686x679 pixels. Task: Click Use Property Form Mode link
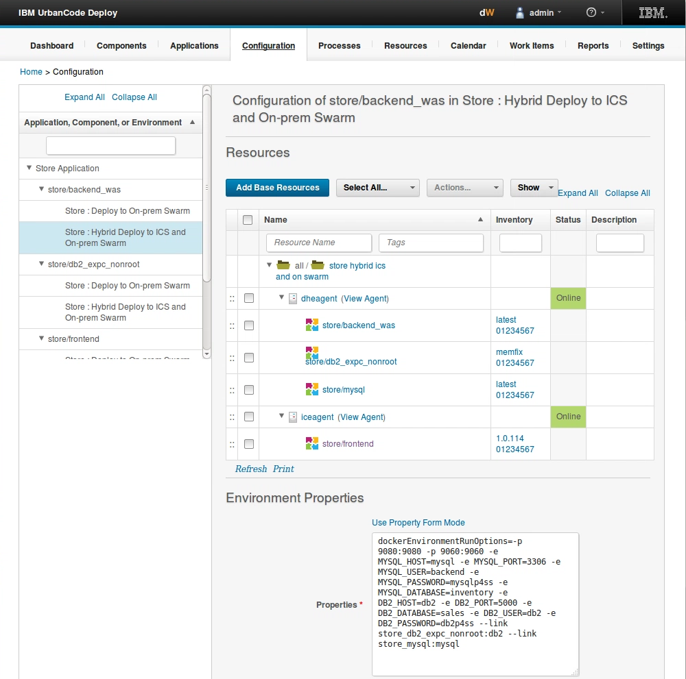(418, 523)
